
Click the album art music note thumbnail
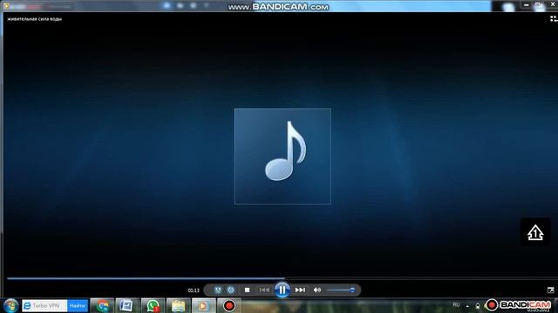click(x=282, y=156)
